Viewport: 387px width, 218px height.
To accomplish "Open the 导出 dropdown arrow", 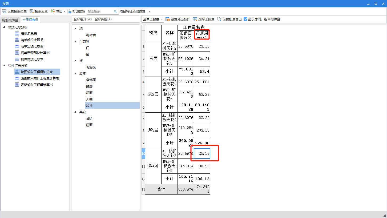I will pos(64,11).
